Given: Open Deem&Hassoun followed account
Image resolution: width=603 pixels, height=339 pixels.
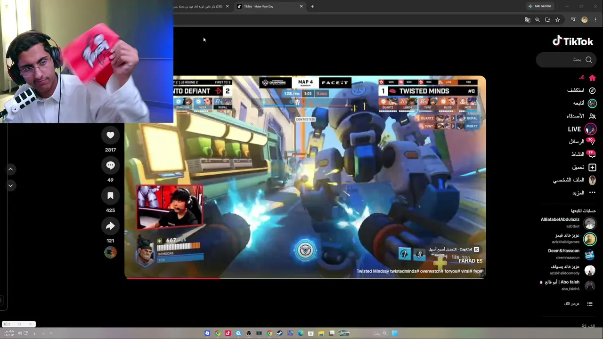Looking at the screenshot, I should [x=572, y=254].
